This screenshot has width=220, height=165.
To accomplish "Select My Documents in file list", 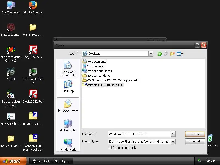I will tap(94, 61).
